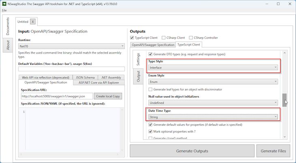Open the Type Style Interface dropdown
The image size is (296, 163).
tap(213, 67)
